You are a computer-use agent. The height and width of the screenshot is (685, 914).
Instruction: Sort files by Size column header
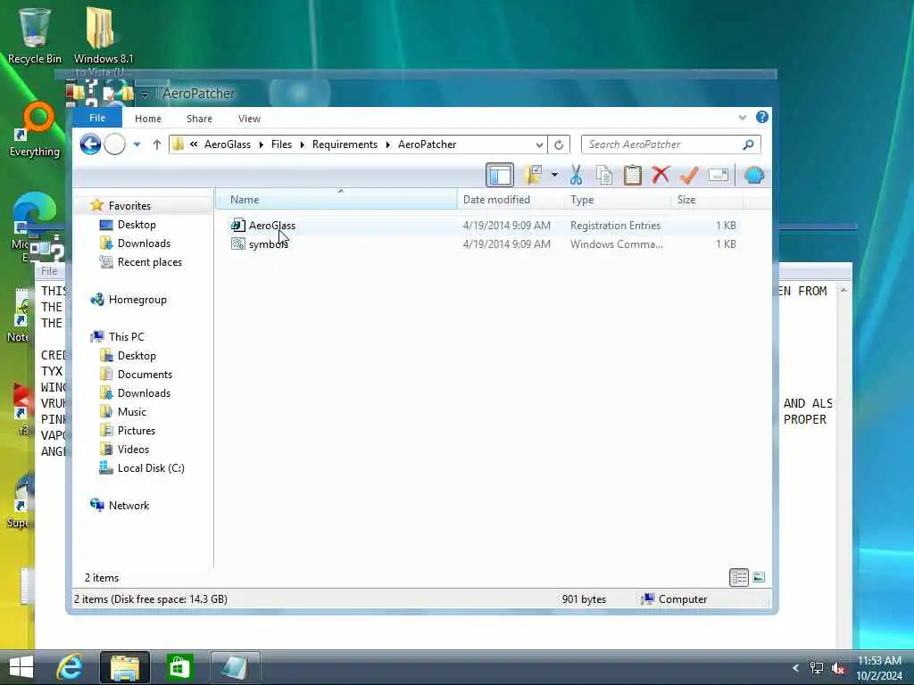(708, 200)
